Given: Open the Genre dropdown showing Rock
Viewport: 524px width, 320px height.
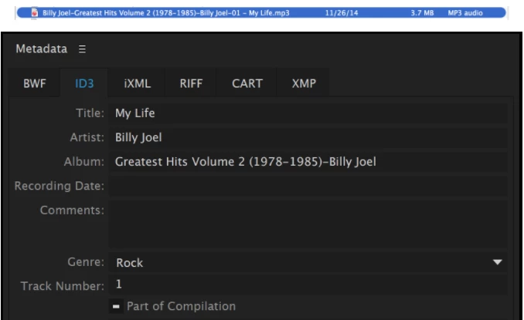Looking at the screenshot, I should (x=308, y=263).
